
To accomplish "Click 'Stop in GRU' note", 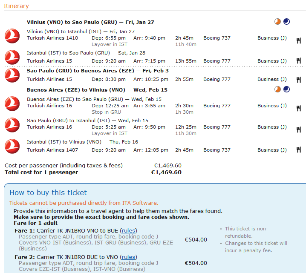I will pos(107,112).
